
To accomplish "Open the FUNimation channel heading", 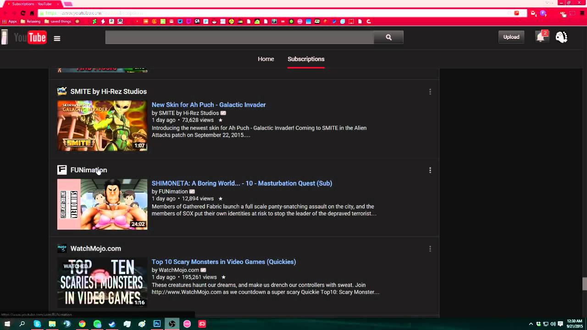I will [89, 170].
